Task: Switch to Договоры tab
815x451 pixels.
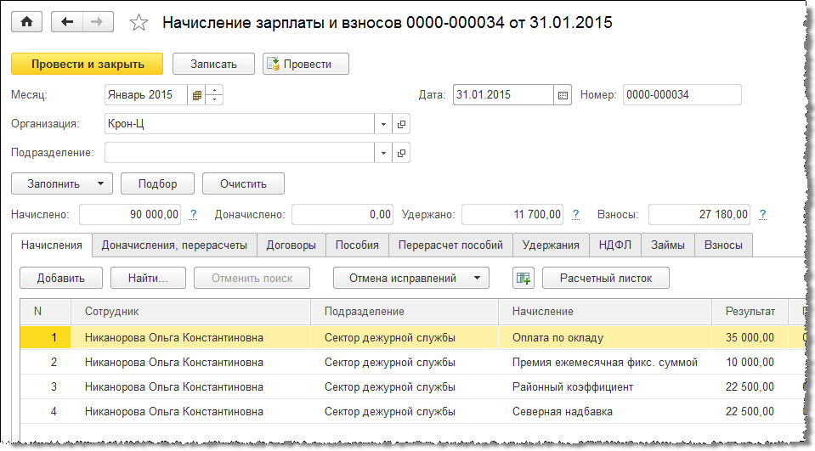Action: pos(291,245)
